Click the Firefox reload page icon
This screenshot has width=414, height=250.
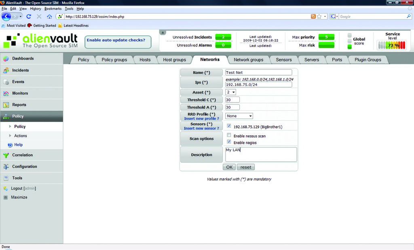click(x=29, y=17)
